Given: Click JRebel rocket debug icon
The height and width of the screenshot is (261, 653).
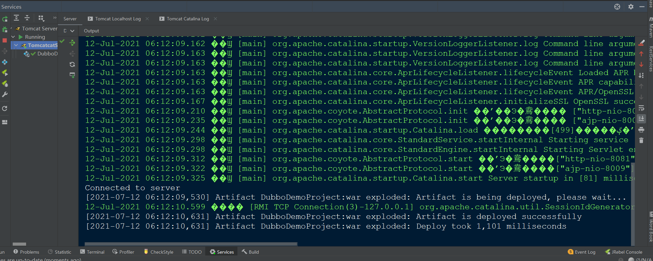Looking at the screenshot, I should coord(5,84).
